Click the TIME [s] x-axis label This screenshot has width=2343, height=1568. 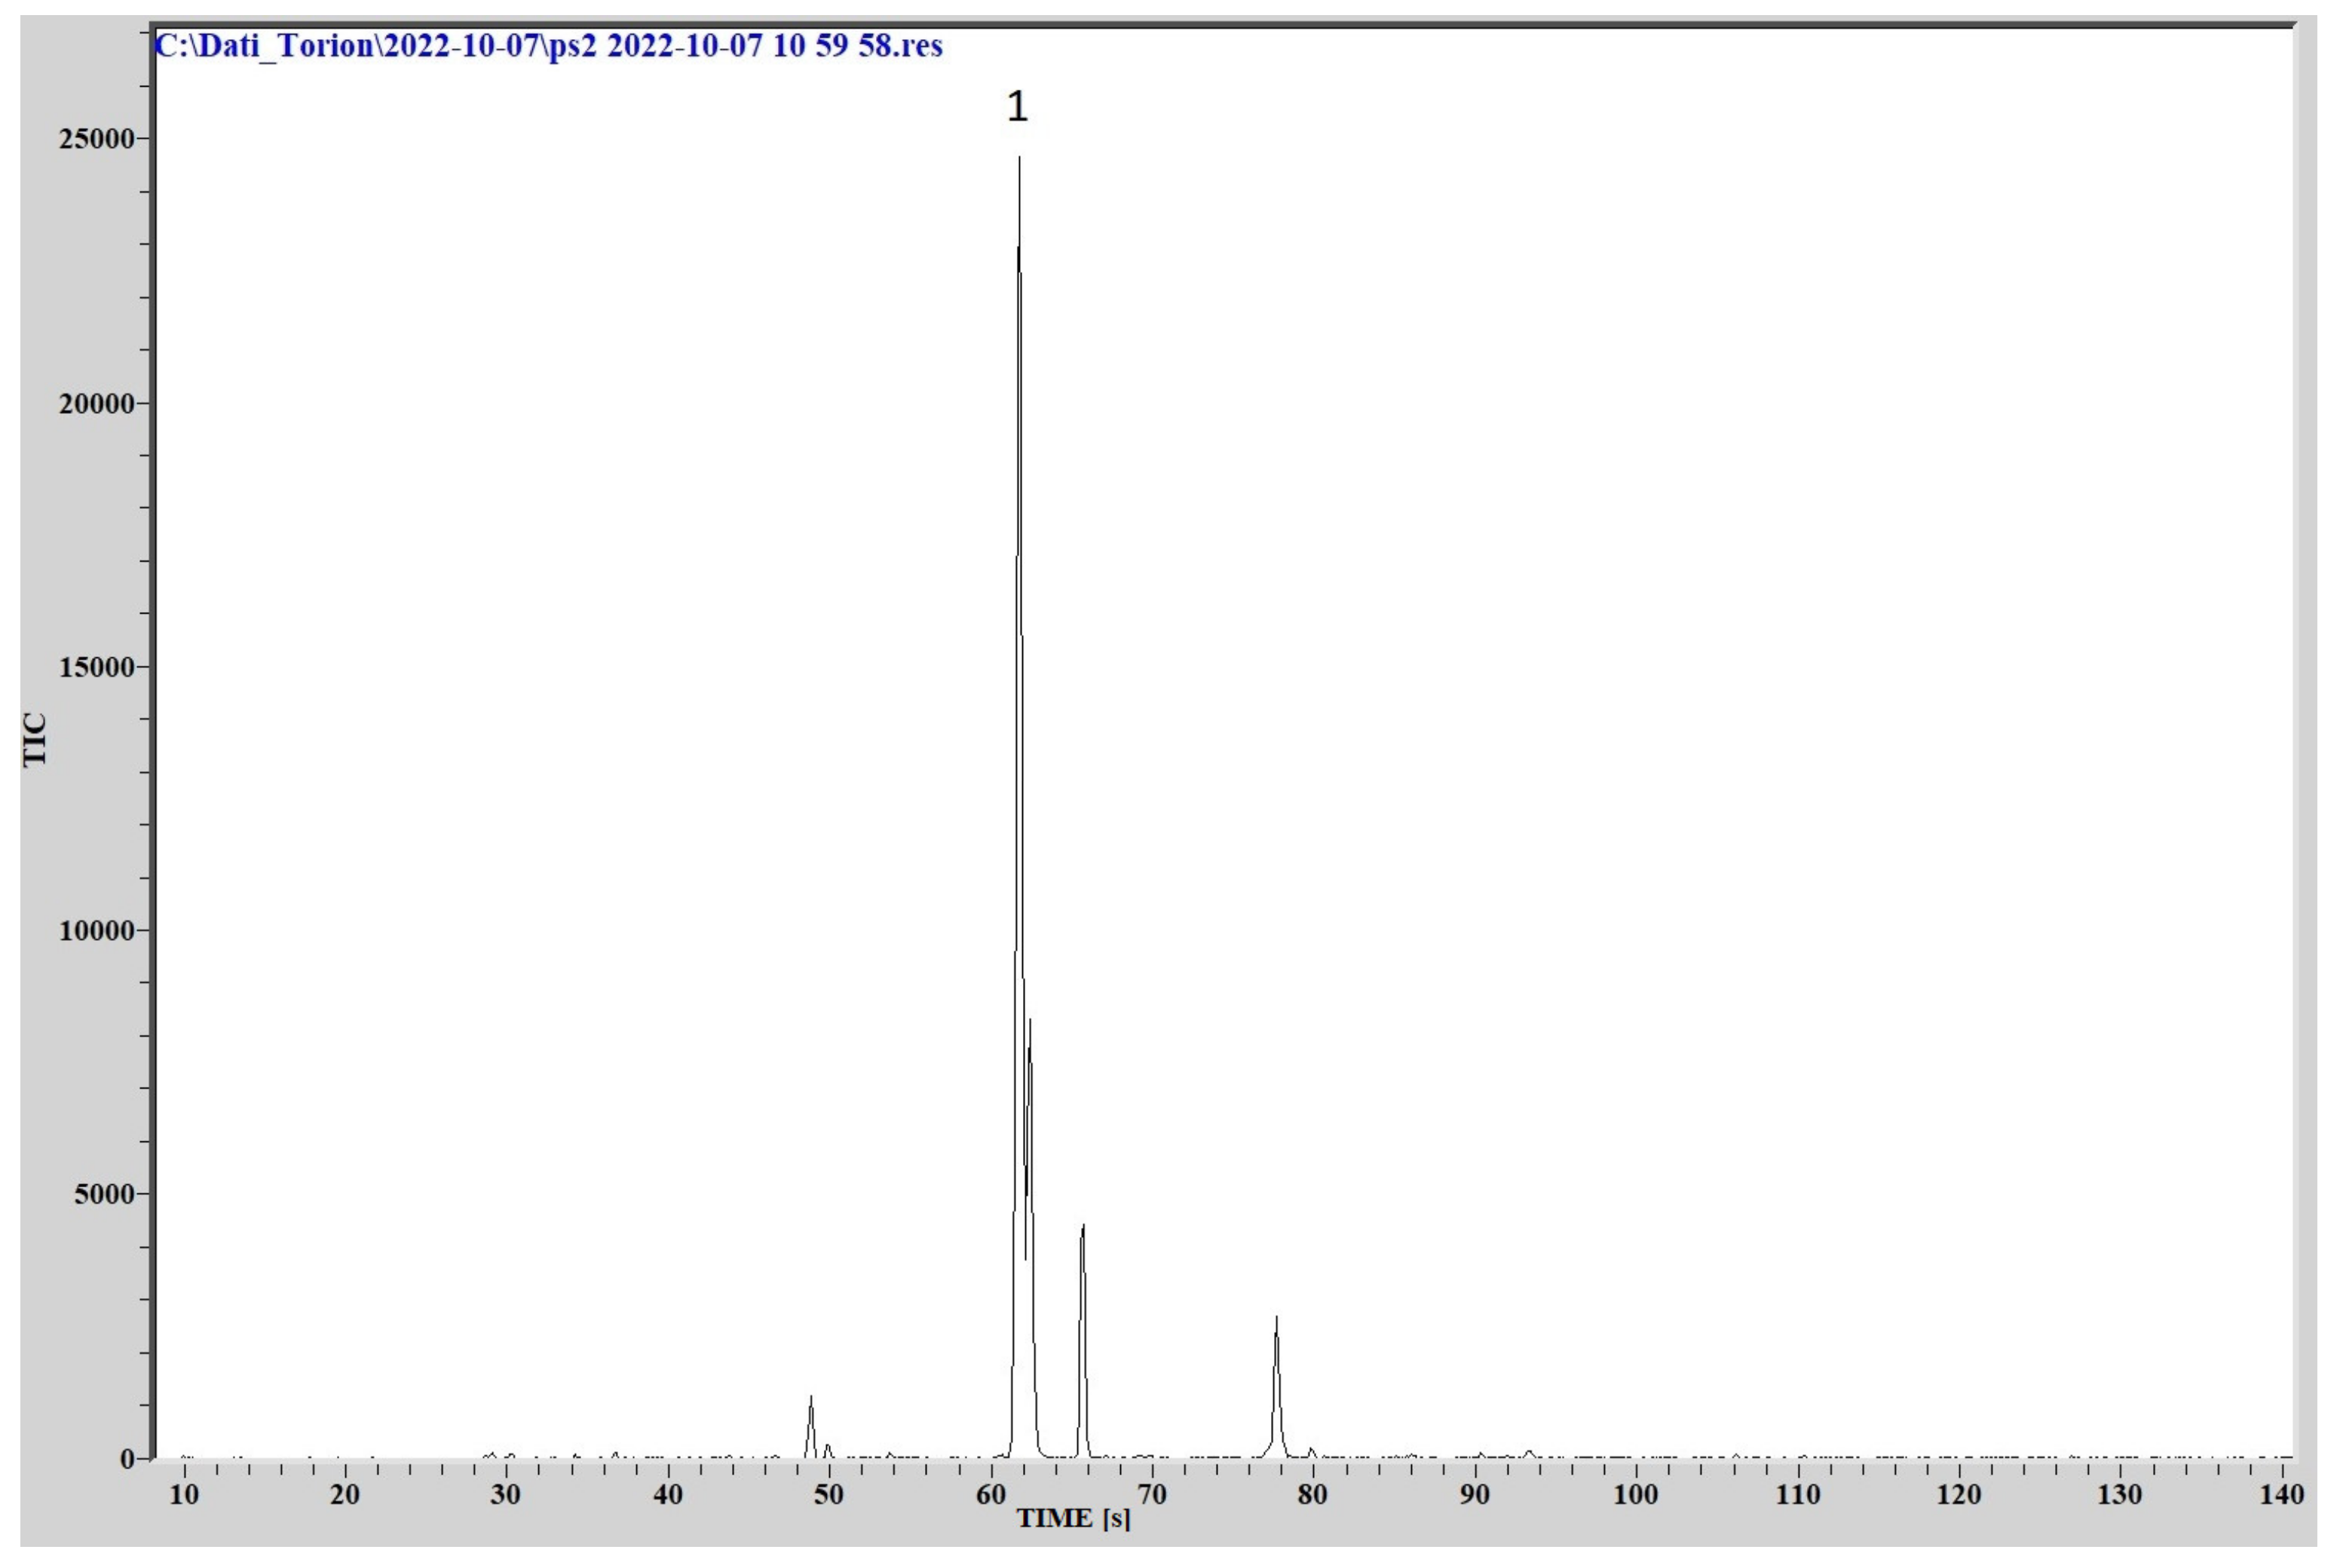[x=1073, y=1519]
